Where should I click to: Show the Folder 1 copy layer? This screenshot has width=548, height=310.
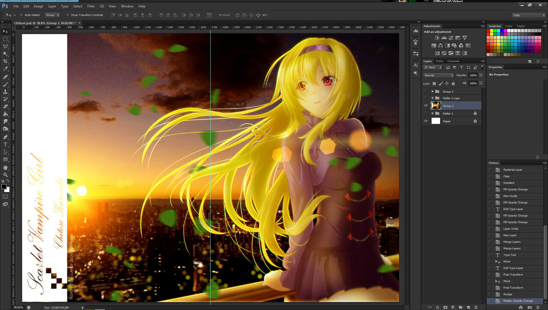point(426,98)
